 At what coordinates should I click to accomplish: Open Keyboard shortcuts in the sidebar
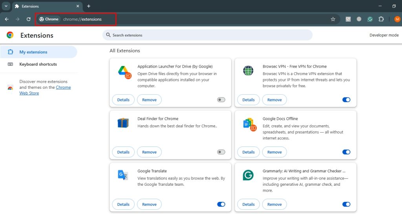tap(38, 64)
